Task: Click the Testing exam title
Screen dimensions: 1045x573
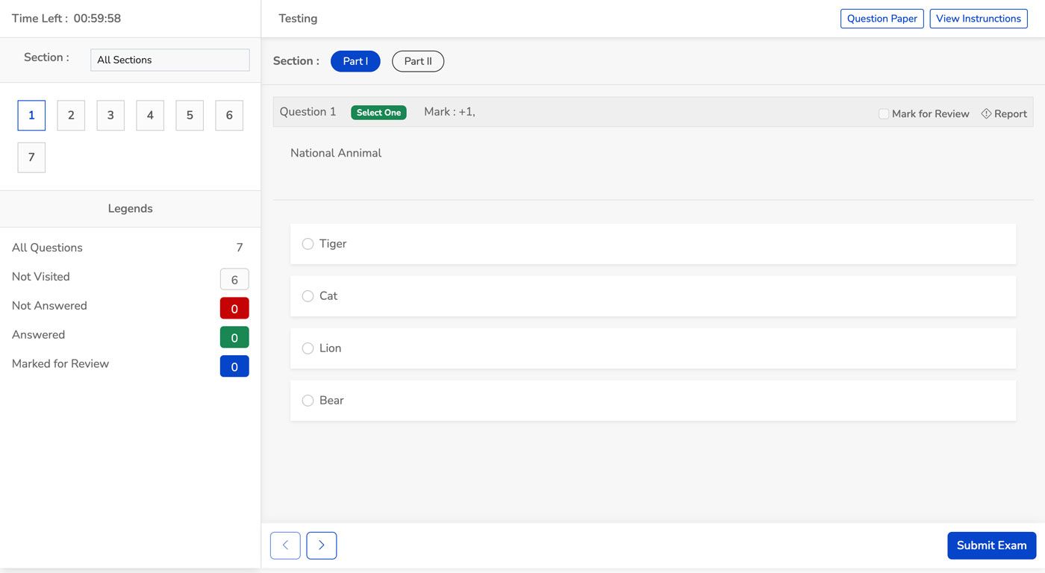Action: coord(298,19)
